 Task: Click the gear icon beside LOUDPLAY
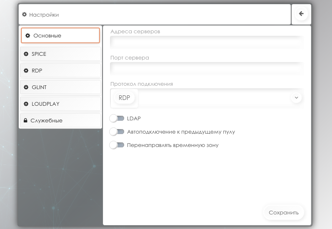26,104
